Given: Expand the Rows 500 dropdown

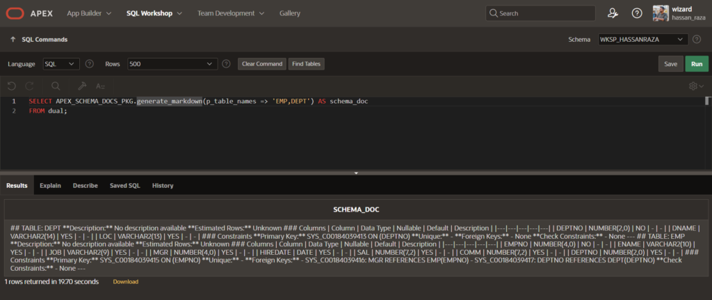Looking at the screenshot, I should [x=171, y=63].
